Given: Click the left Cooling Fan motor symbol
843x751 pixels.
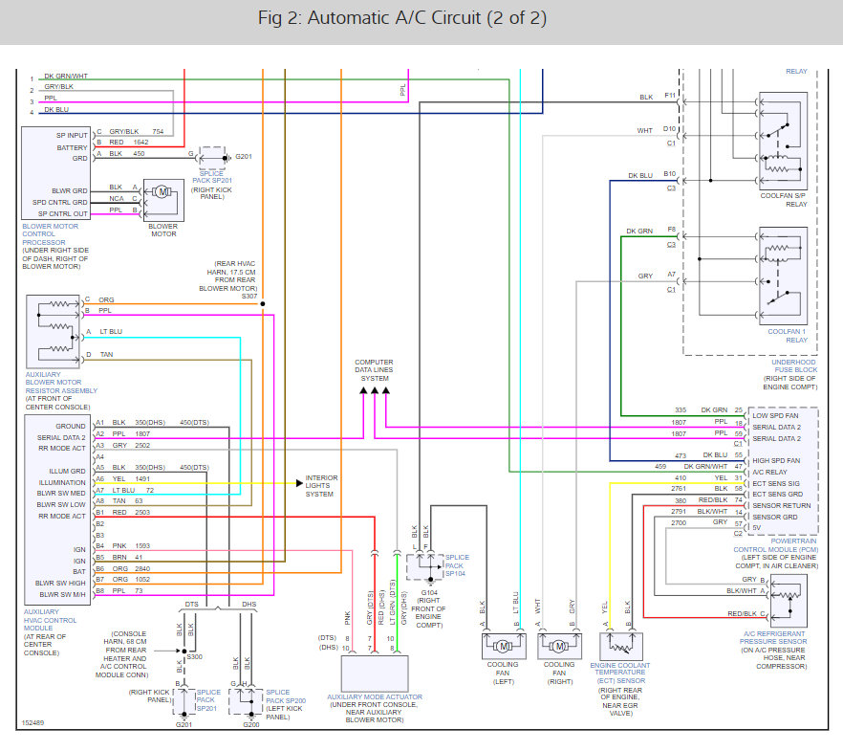Looking at the screenshot, I should coord(504,646).
